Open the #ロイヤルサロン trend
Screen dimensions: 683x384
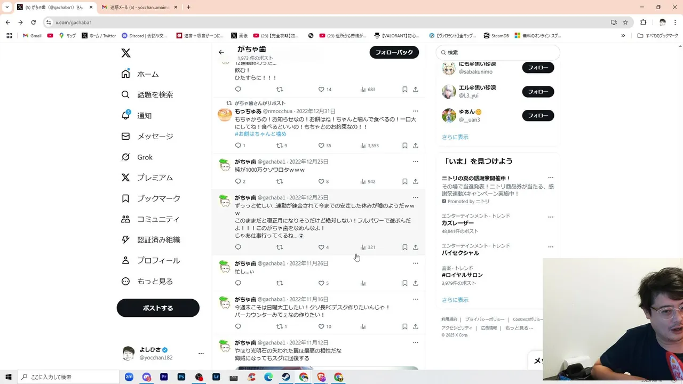(462, 275)
